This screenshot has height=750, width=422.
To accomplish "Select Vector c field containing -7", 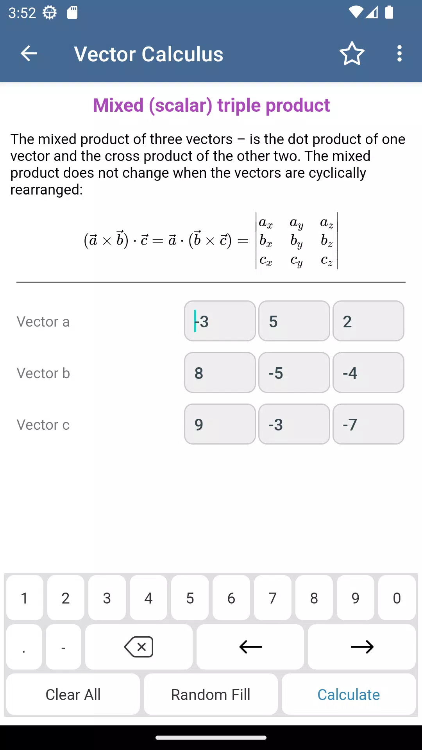I will (368, 424).
